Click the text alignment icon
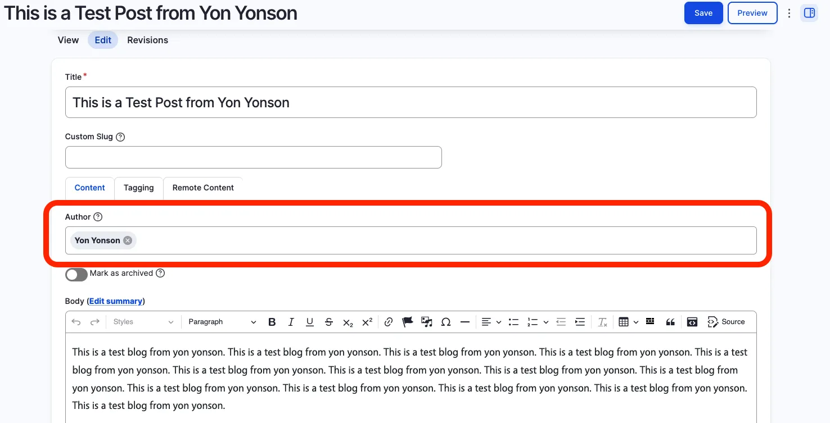Image resolution: width=830 pixels, height=423 pixels. pyautogui.click(x=486, y=322)
